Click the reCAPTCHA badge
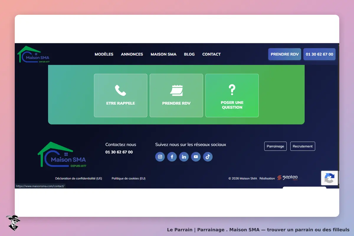 [x=329, y=178]
